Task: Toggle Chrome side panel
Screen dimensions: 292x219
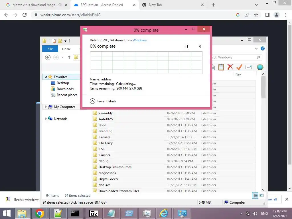Action: click(x=267, y=15)
